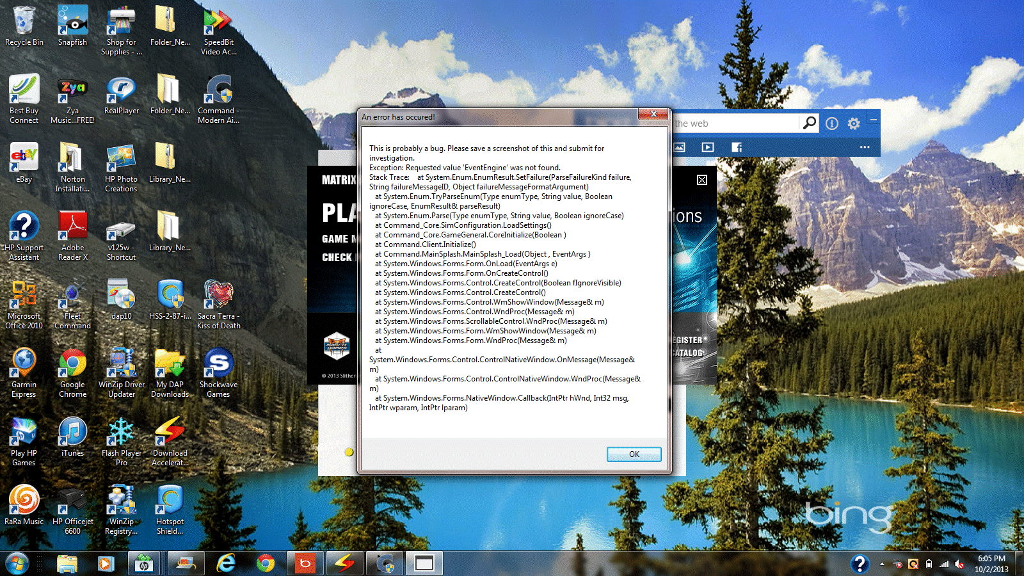The height and width of the screenshot is (576, 1024).
Task: Launch Internet Explorer from the taskbar
Action: click(225, 563)
